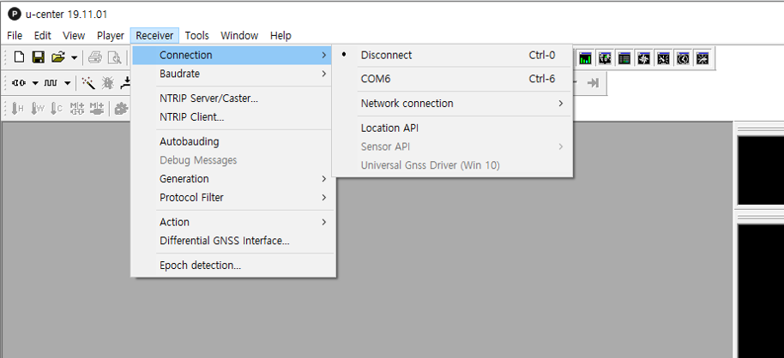Click the coldstart thermometer C icon
Viewport: 784px width, 358px height.
point(57,108)
